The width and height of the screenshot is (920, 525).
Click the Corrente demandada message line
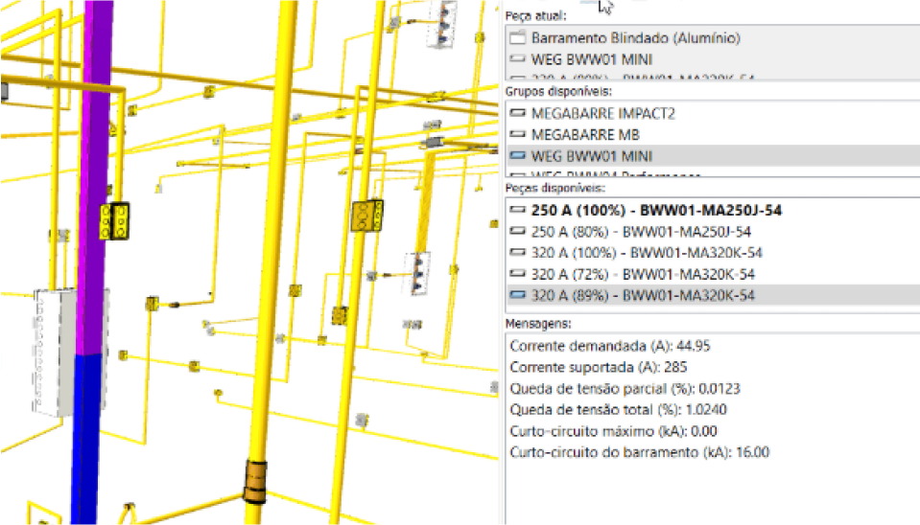click(x=609, y=346)
